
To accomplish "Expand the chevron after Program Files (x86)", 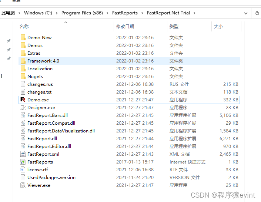I will coord(107,13).
